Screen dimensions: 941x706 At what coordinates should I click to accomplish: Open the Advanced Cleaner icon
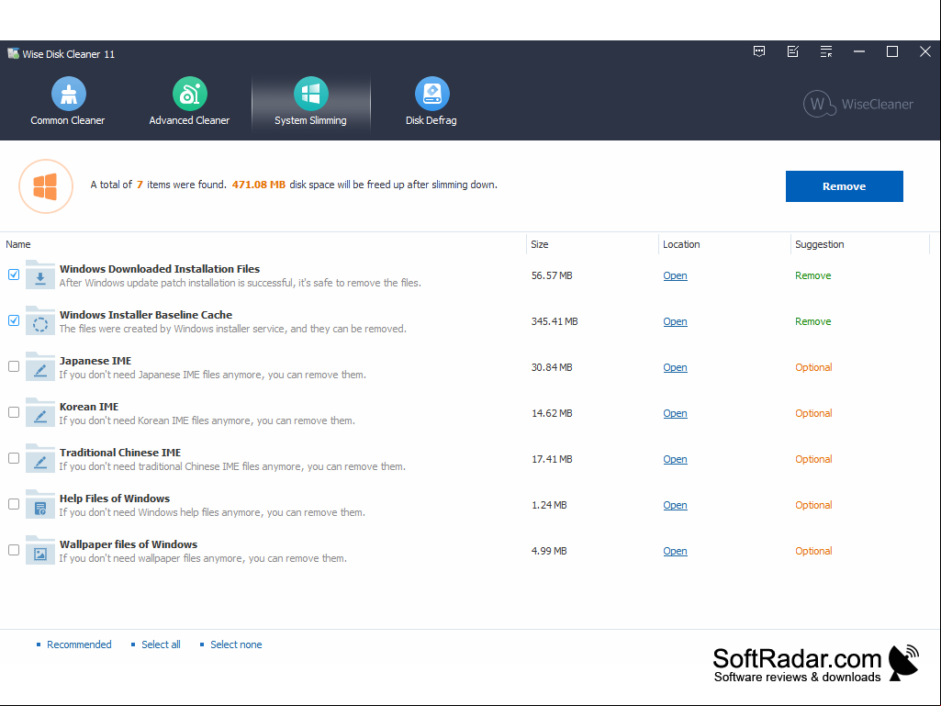point(190,94)
